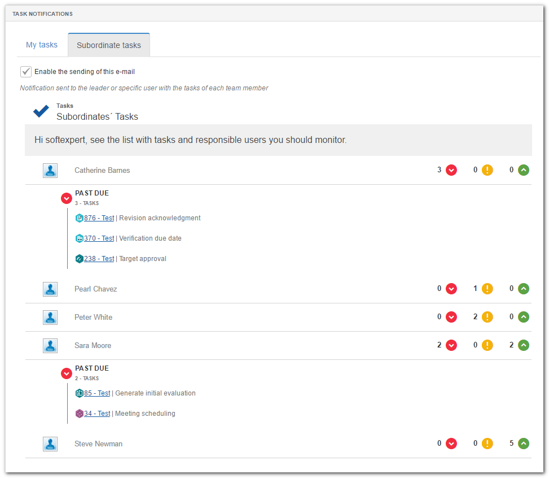This screenshot has width=549, height=478.
Task: Collapse Sara Moore Past Due task list
Action: click(67, 373)
